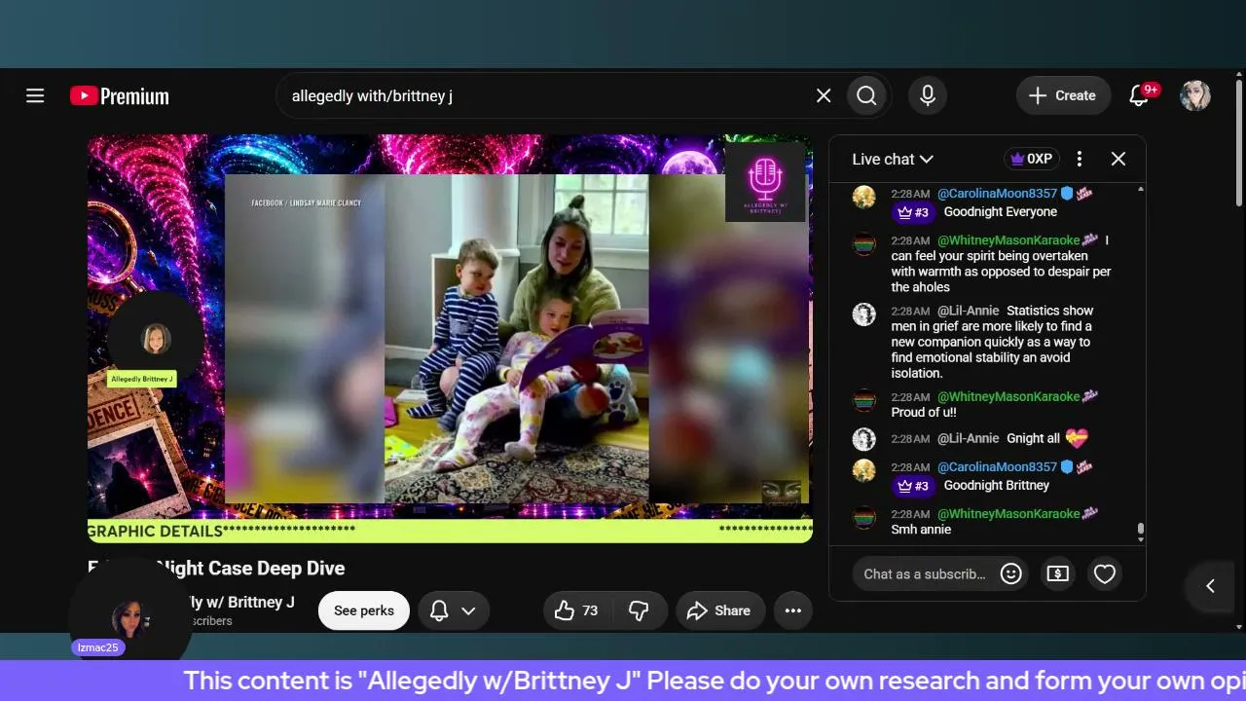Click the #3 badge by Goodnight Brittney
Viewport: 1246px width, 701px height.
click(x=913, y=486)
